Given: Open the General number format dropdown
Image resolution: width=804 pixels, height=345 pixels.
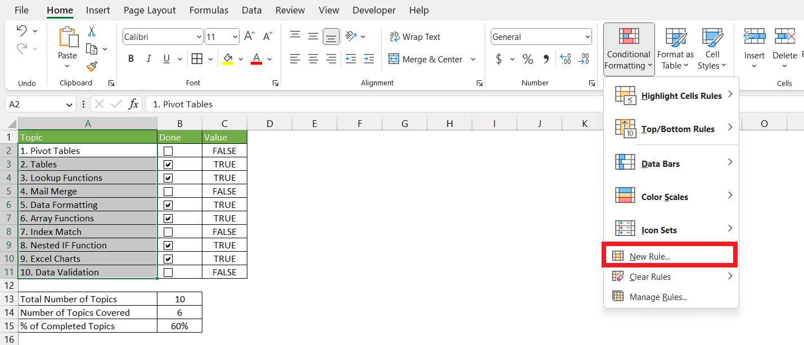Looking at the screenshot, I should point(588,37).
